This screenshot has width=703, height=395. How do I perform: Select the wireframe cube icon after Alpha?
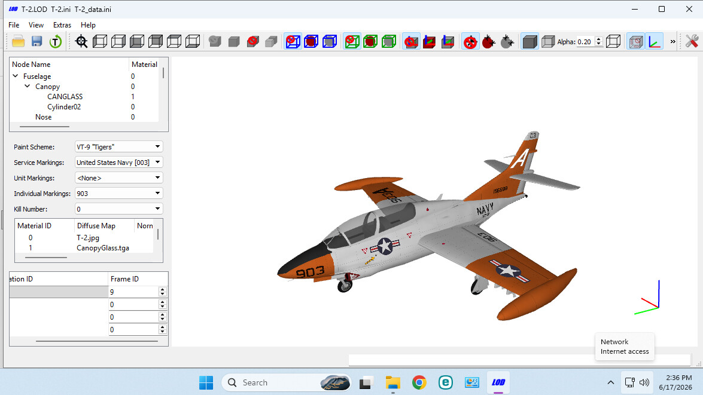click(613, 42)
